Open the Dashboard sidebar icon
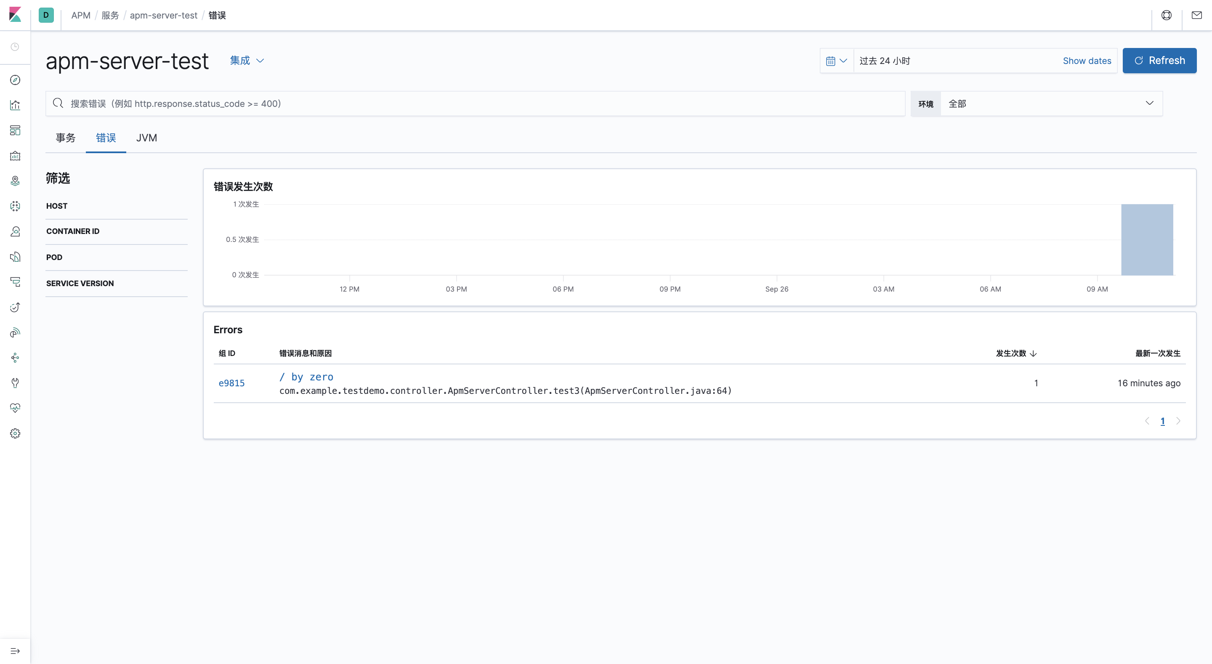 (15, 130)
